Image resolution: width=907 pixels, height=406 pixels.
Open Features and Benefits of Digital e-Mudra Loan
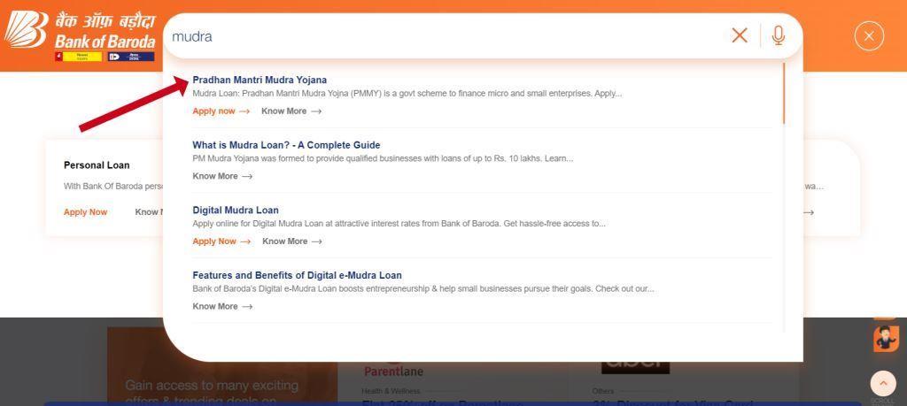(298, 275)
